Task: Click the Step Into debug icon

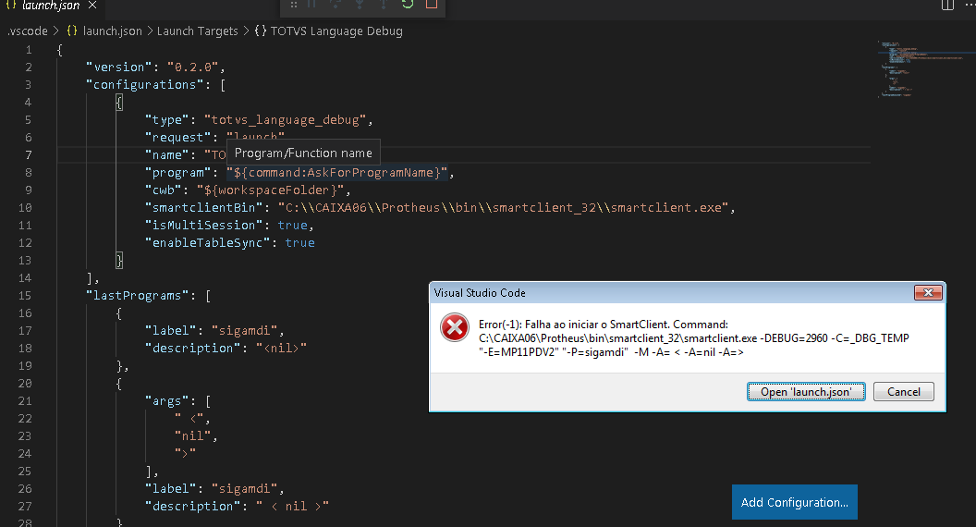Action: (x=360, y=4)
